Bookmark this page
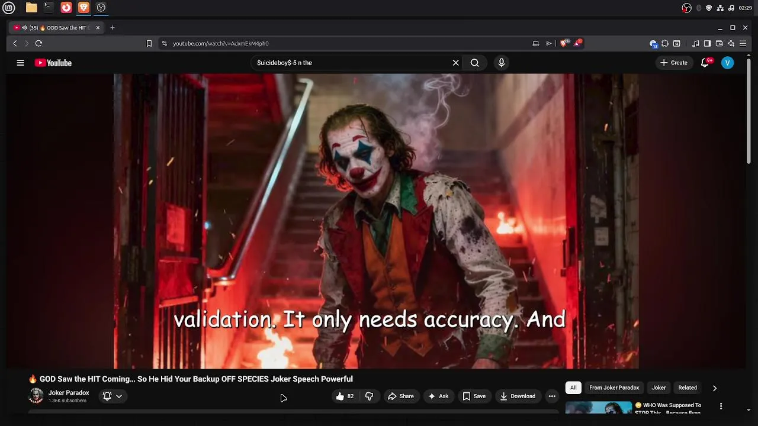758x426 pixels. click(x=149, y=43)
